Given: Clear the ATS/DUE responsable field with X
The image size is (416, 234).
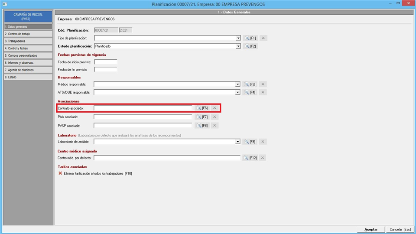Looking at the screenshot, I should [x=263, y=92].
